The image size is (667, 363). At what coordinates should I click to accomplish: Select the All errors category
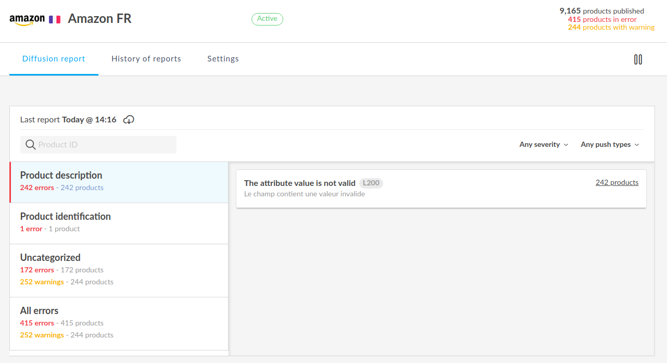pyautogui.click(x=119, y=323)
